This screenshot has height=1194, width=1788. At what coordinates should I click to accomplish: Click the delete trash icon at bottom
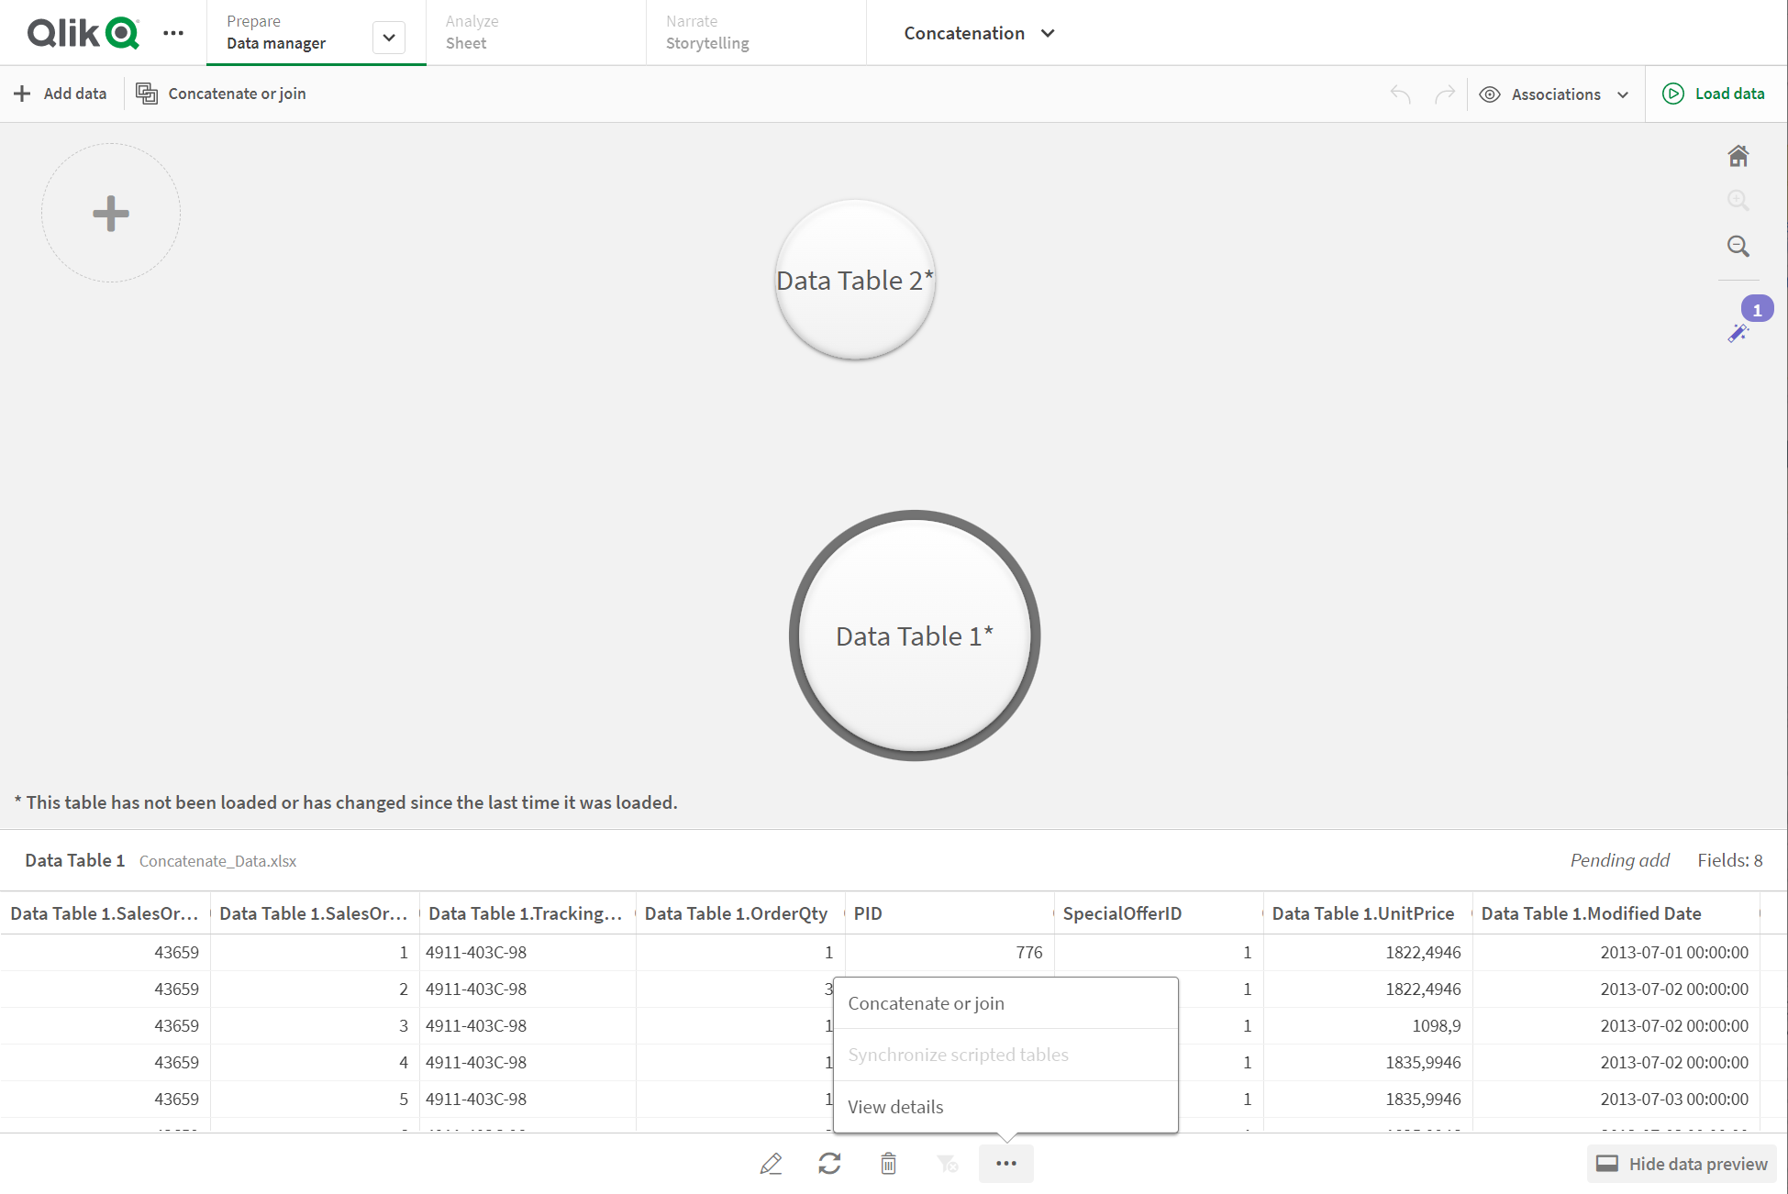click(x=887, y=1162)
